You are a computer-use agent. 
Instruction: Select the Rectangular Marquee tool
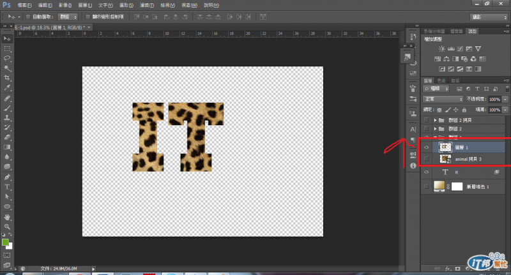click(7, 48)
